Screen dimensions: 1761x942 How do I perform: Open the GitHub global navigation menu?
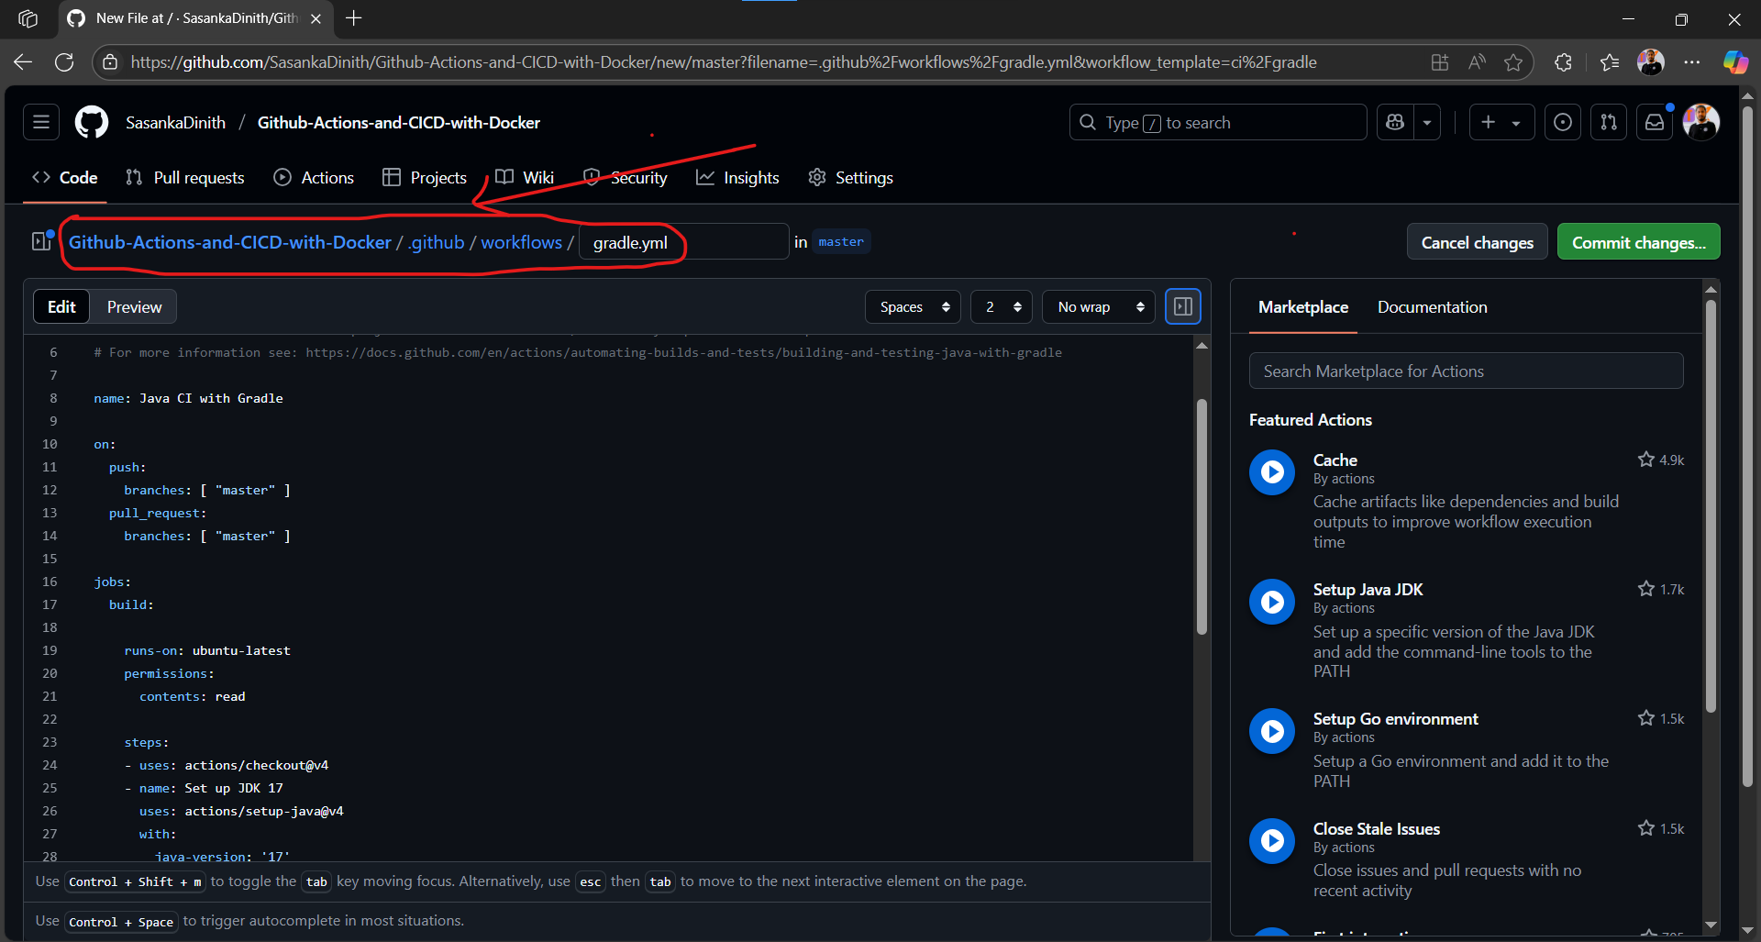pos(41,122)
